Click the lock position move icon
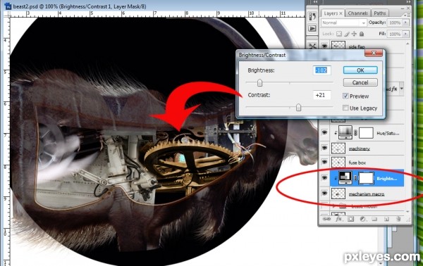The width and height of the screenshot is (423, 266). point(354,34)
